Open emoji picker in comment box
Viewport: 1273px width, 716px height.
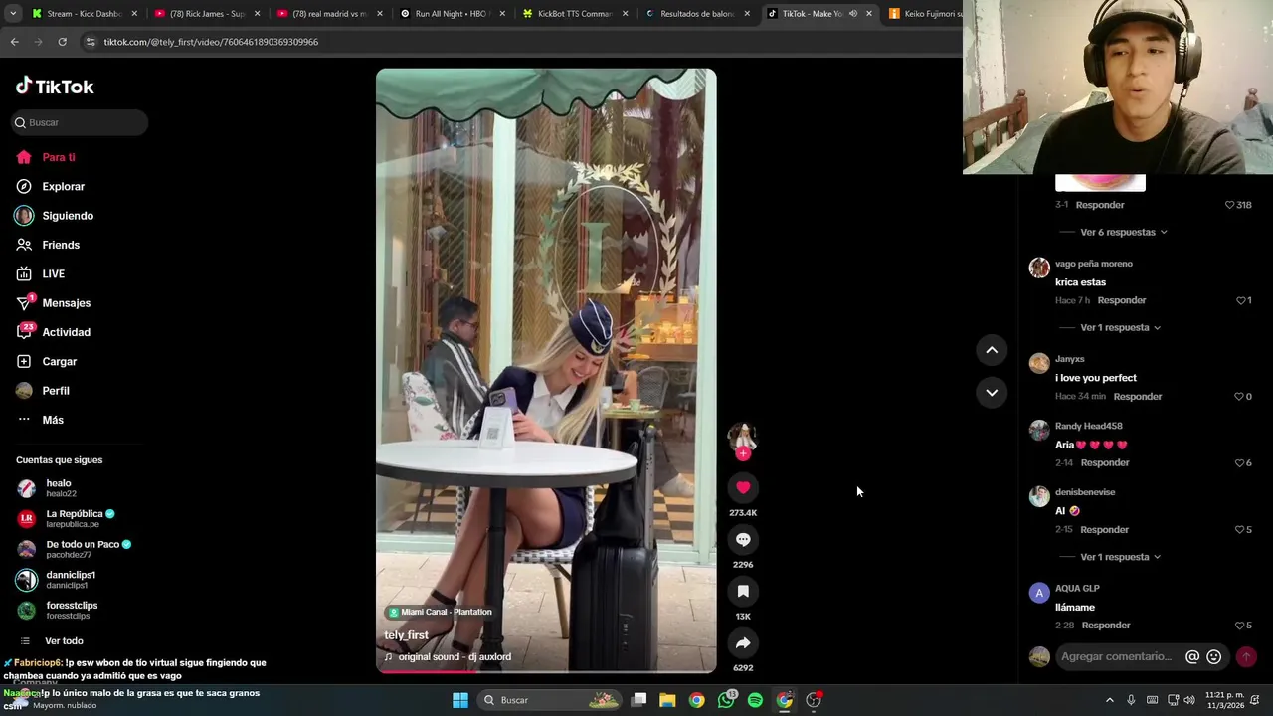point(1213,656)
